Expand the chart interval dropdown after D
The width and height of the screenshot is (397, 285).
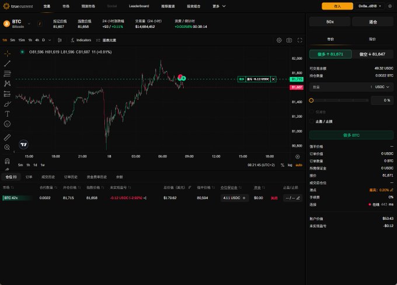50,40
